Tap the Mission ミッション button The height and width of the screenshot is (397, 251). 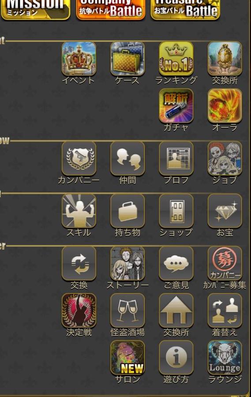pyautogui.click(x=35, y=10)
